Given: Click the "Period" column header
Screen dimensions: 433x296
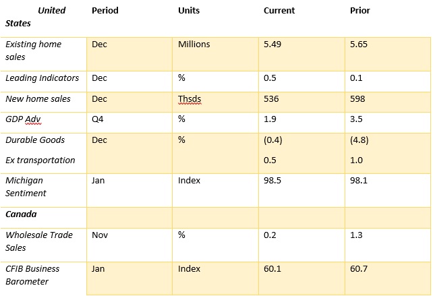Looking at the screenshot, I should click(105, 11).
